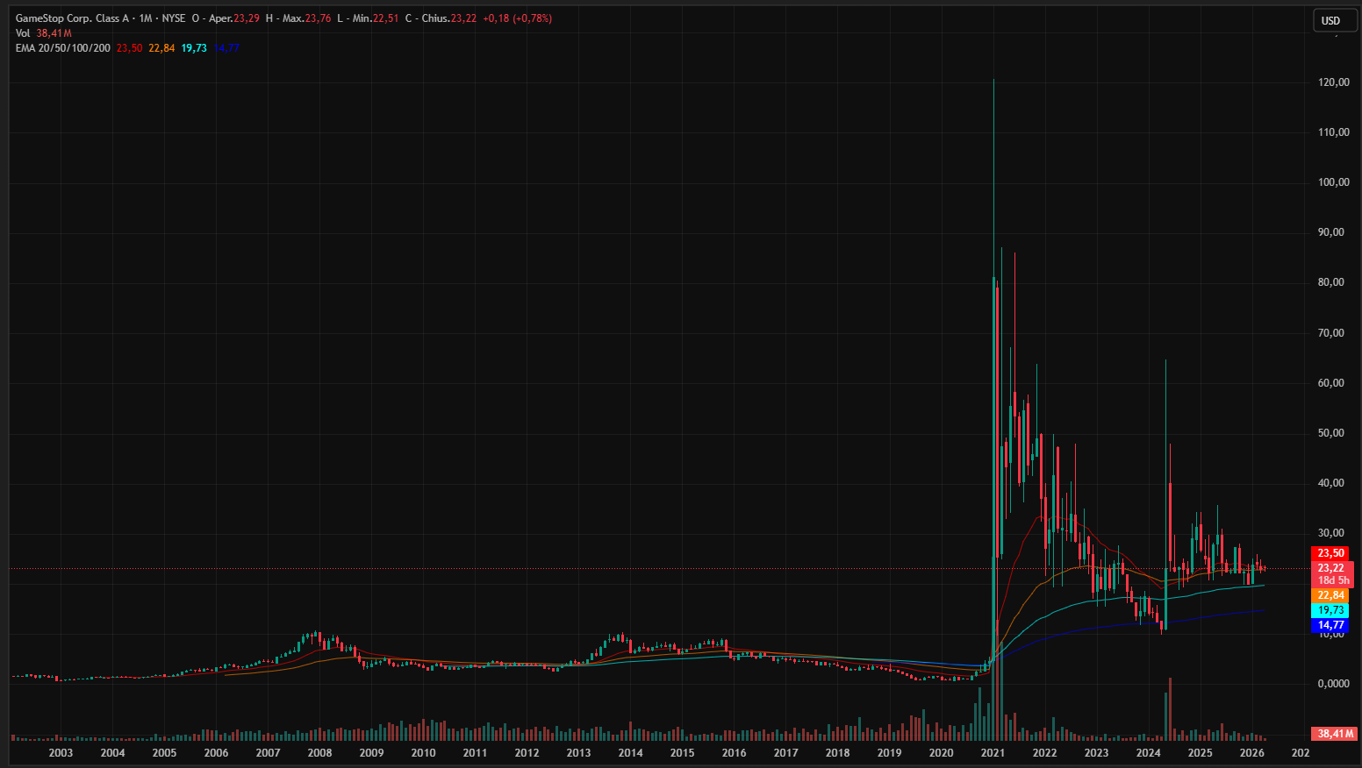Click the blue 14,77 price axis tag

click(1331, 625)
